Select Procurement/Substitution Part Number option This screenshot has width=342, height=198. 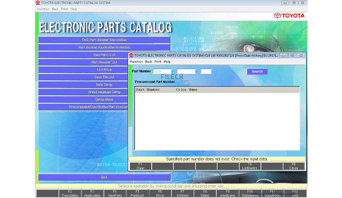pos(83,107)
